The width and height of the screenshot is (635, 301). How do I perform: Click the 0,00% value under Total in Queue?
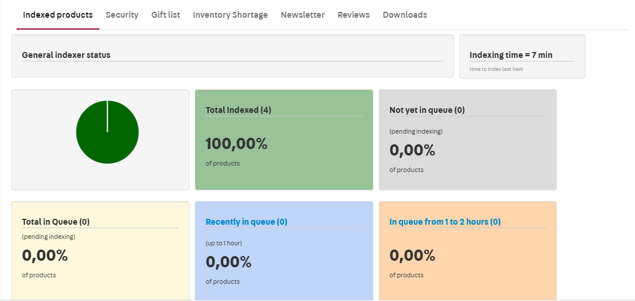pyautogui.click(x=45, y=255)
